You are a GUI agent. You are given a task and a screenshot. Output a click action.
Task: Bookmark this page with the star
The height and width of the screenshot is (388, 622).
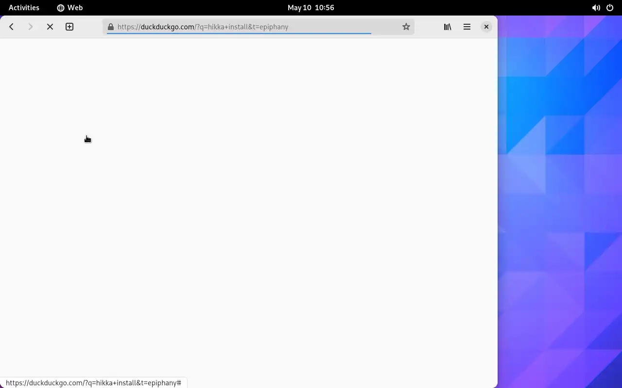(x=406, y=27)
